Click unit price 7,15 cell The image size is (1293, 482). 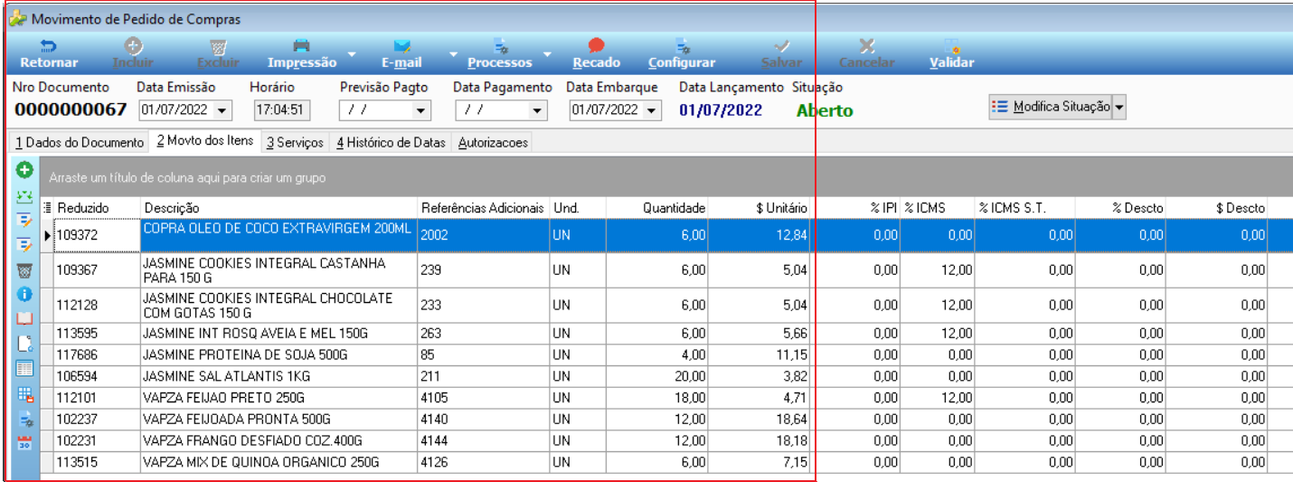point(760,463)
